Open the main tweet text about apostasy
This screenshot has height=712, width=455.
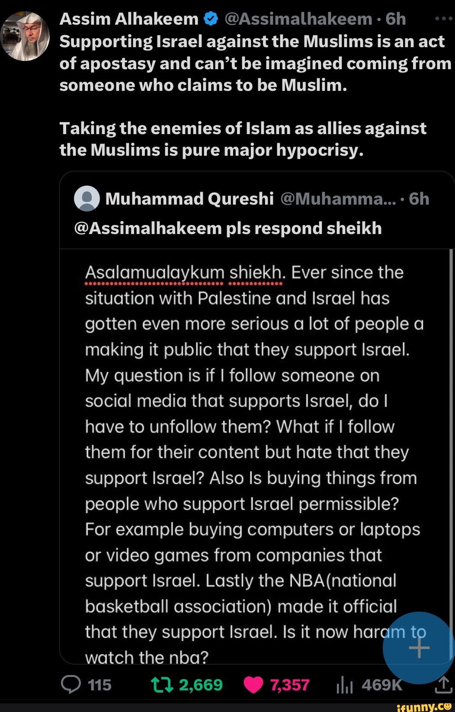(x=255, y=96)
